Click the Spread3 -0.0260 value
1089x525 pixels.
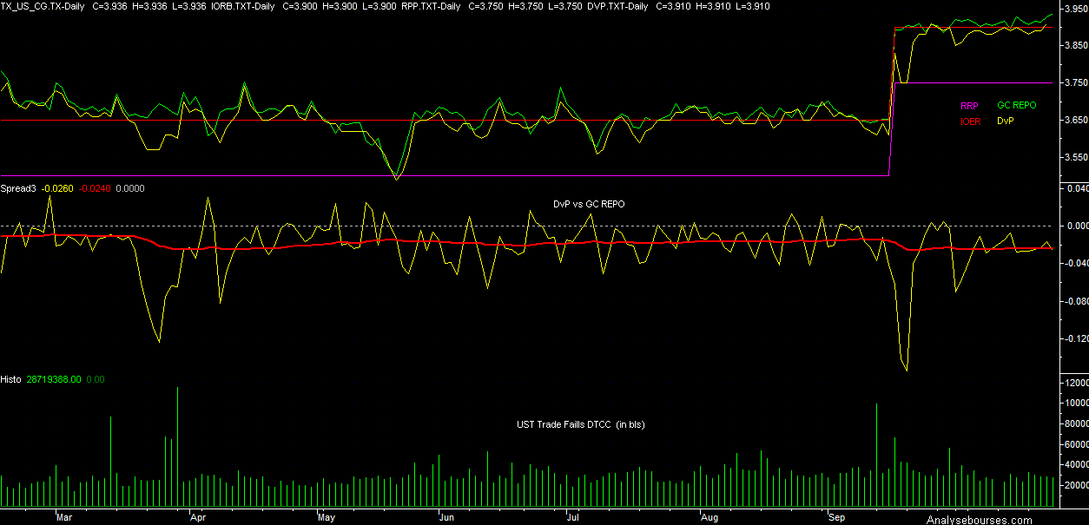[58, 188]
